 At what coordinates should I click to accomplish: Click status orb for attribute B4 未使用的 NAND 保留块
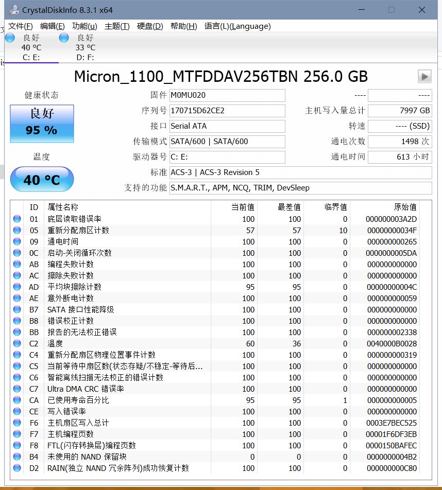[x=17, y=457]
